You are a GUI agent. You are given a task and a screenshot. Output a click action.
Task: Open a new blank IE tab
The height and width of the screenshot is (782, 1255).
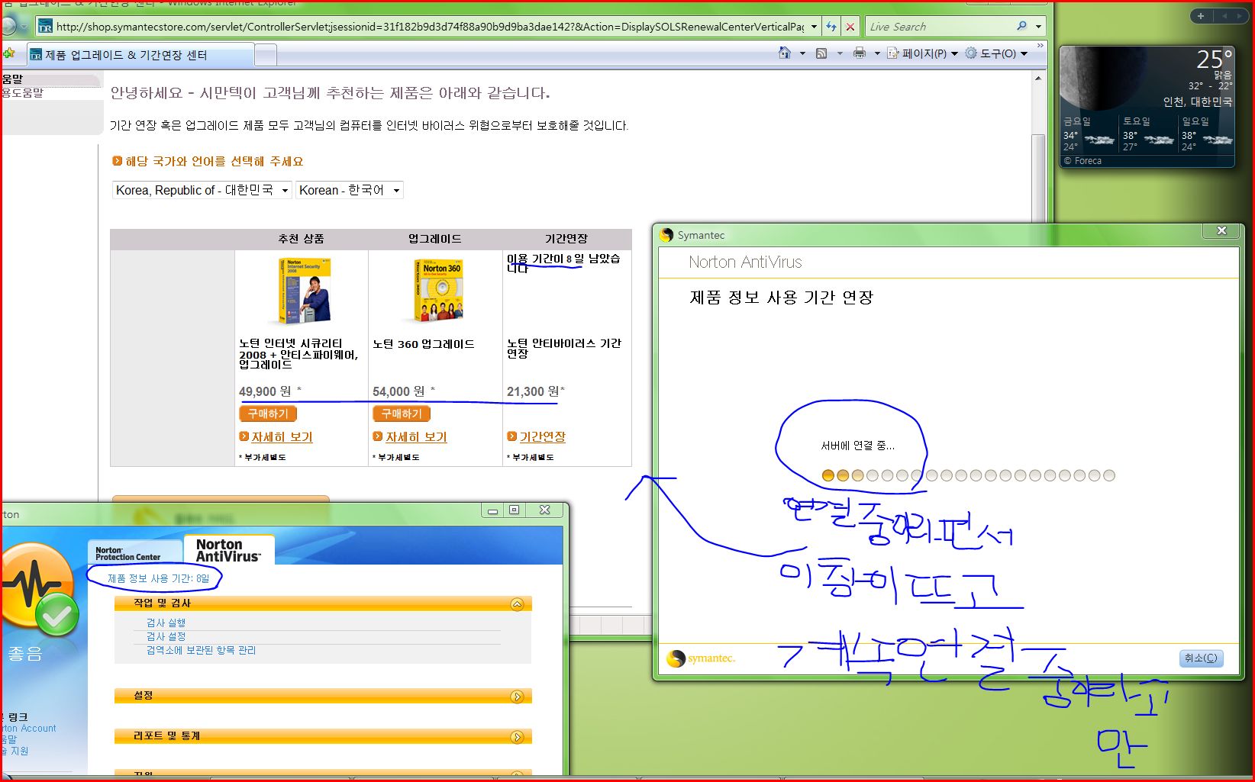[265, 55]
